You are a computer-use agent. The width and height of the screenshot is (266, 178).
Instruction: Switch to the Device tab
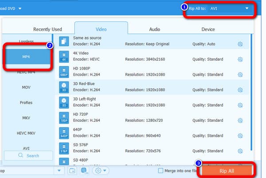click(x=208, y=29)
